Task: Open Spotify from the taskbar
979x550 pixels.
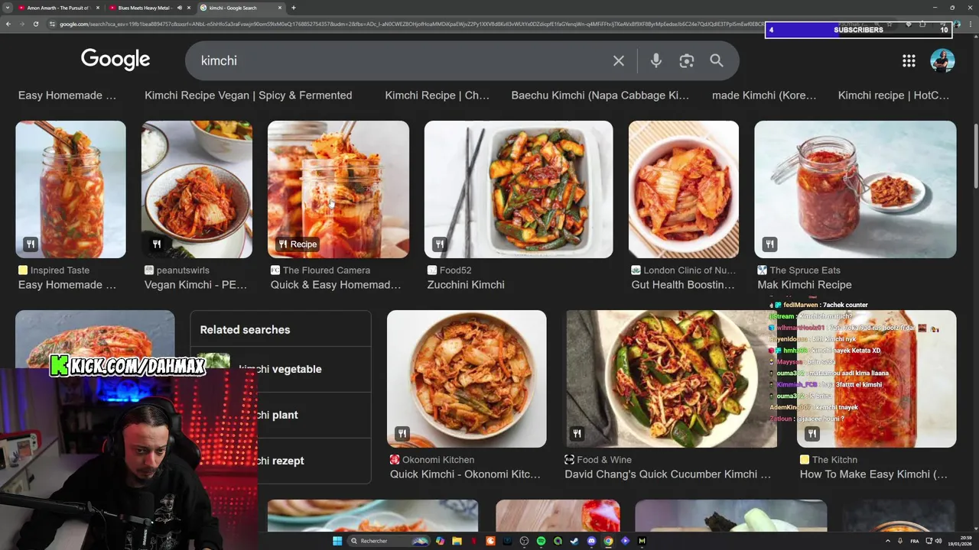Action: 541,541
